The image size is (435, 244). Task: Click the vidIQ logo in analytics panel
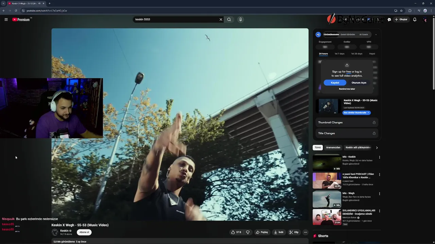pyautogui.click(x=318, y=34)
